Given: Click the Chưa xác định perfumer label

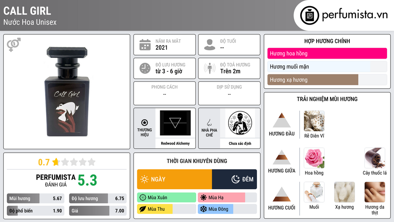Looking at the screenshot, I should point(240,143).
